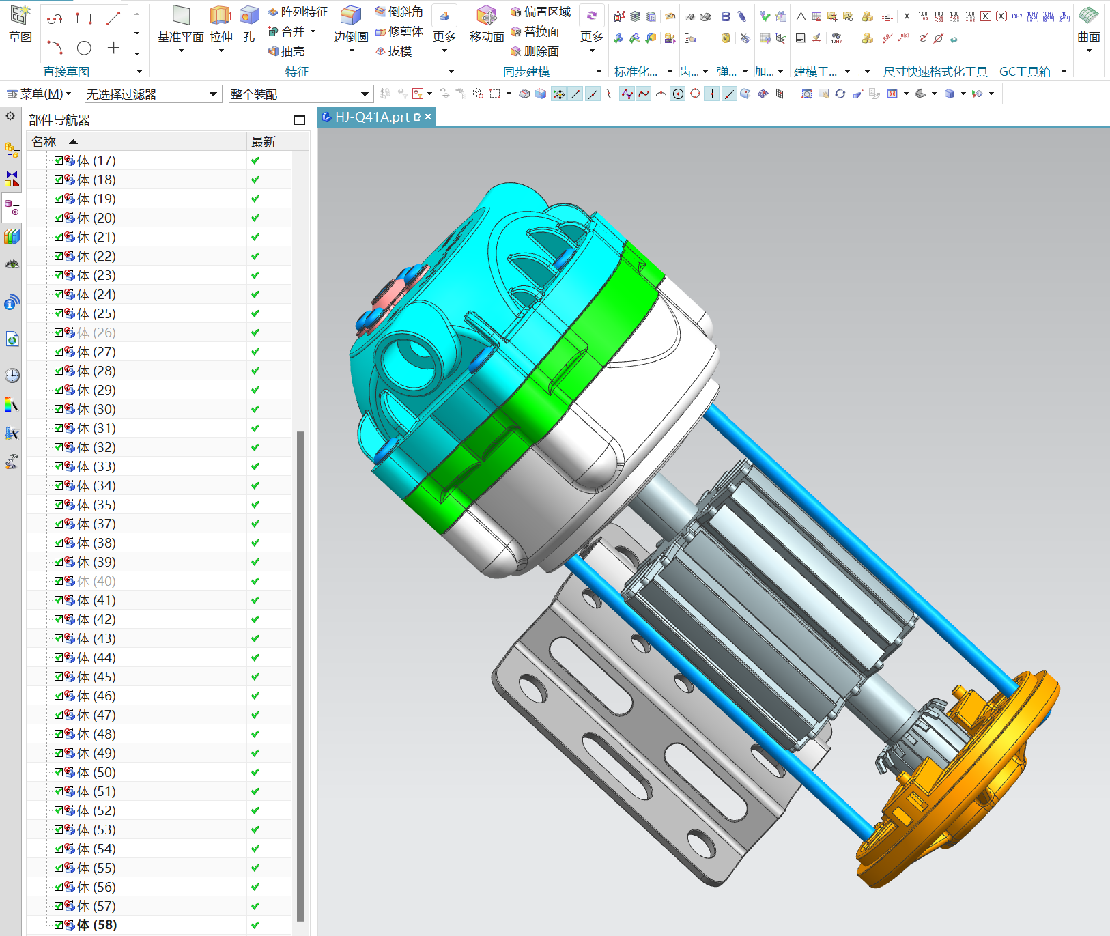Viewport: 1110px width, 936px height.
Task: Toggle the midpoint snap icon
Action: pos(593,94)
